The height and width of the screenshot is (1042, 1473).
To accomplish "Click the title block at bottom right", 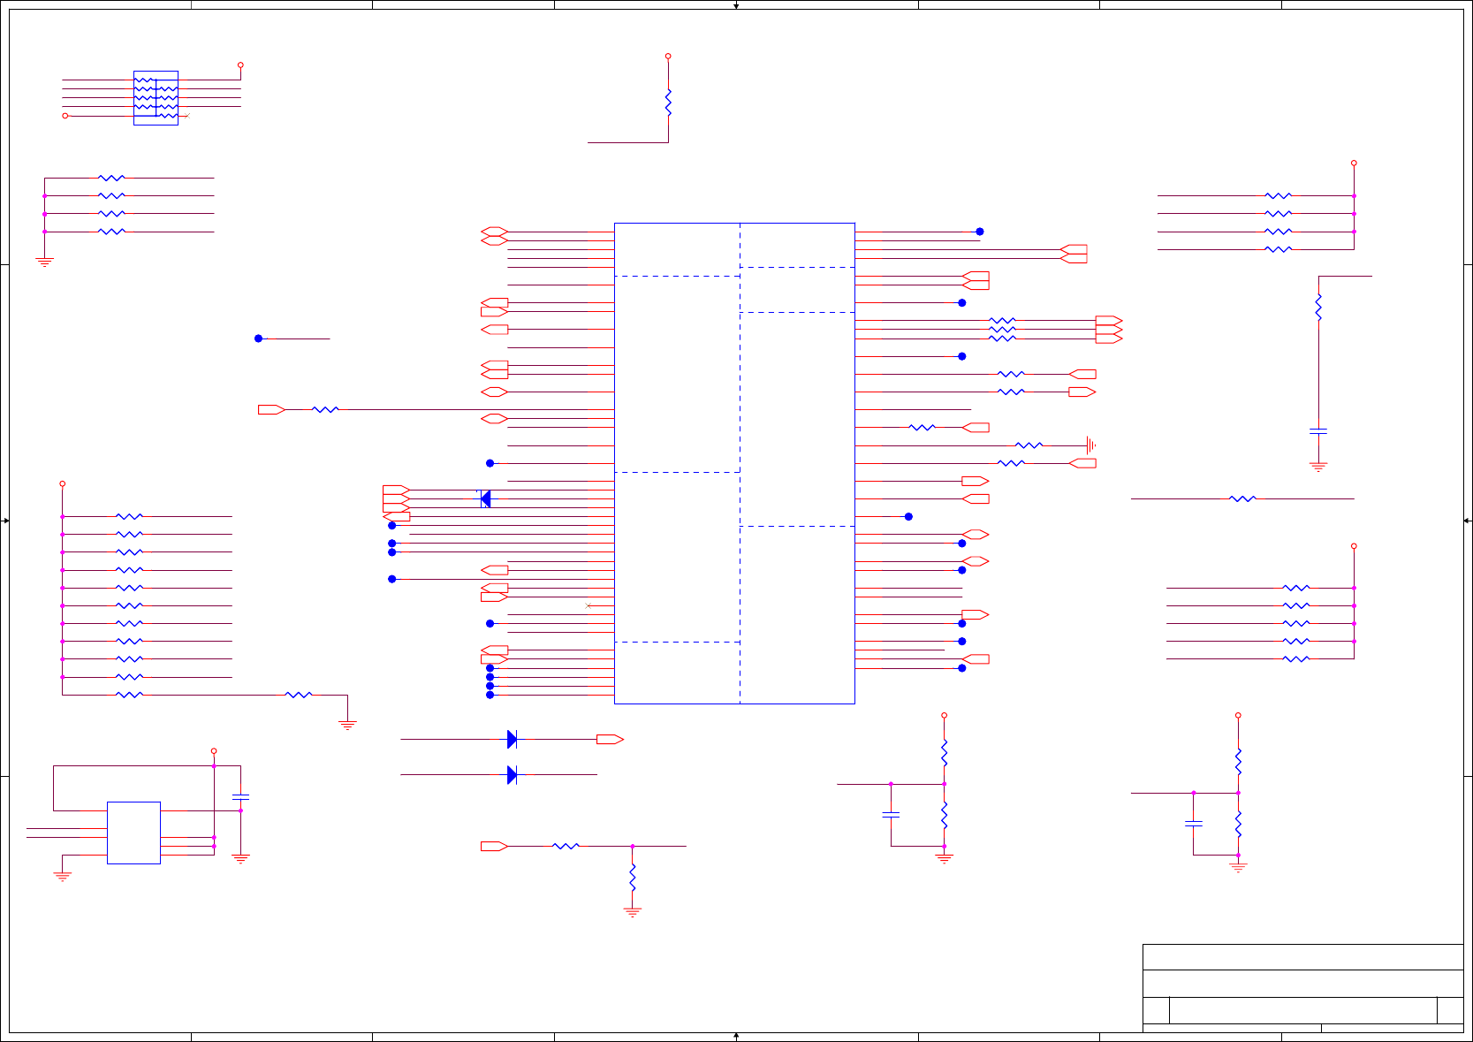I will click(x=1302, y=988).
